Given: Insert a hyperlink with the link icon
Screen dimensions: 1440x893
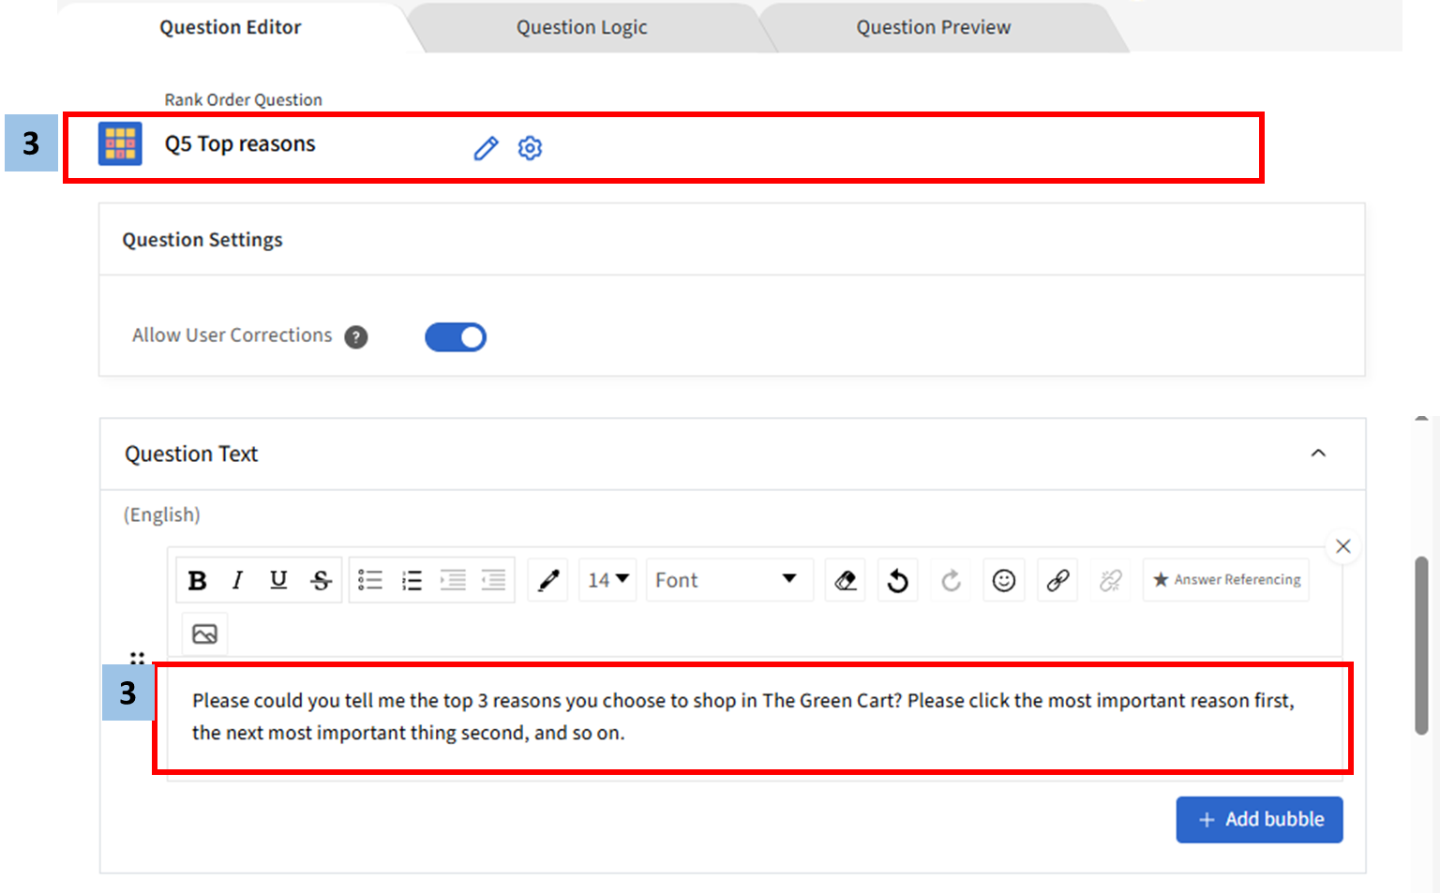Looking at the screenshot, I should pos(1057,581).
